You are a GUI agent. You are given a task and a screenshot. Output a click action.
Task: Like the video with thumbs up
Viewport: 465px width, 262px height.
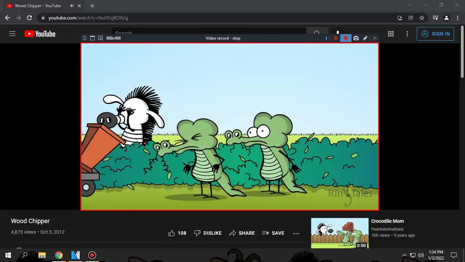[x=177, y=233]
